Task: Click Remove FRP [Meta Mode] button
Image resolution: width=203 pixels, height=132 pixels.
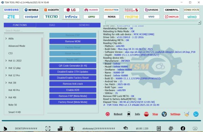Action: 73,96
